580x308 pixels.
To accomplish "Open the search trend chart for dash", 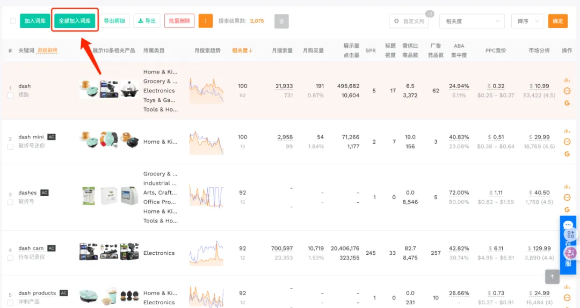I will click(x=206, y=91).
